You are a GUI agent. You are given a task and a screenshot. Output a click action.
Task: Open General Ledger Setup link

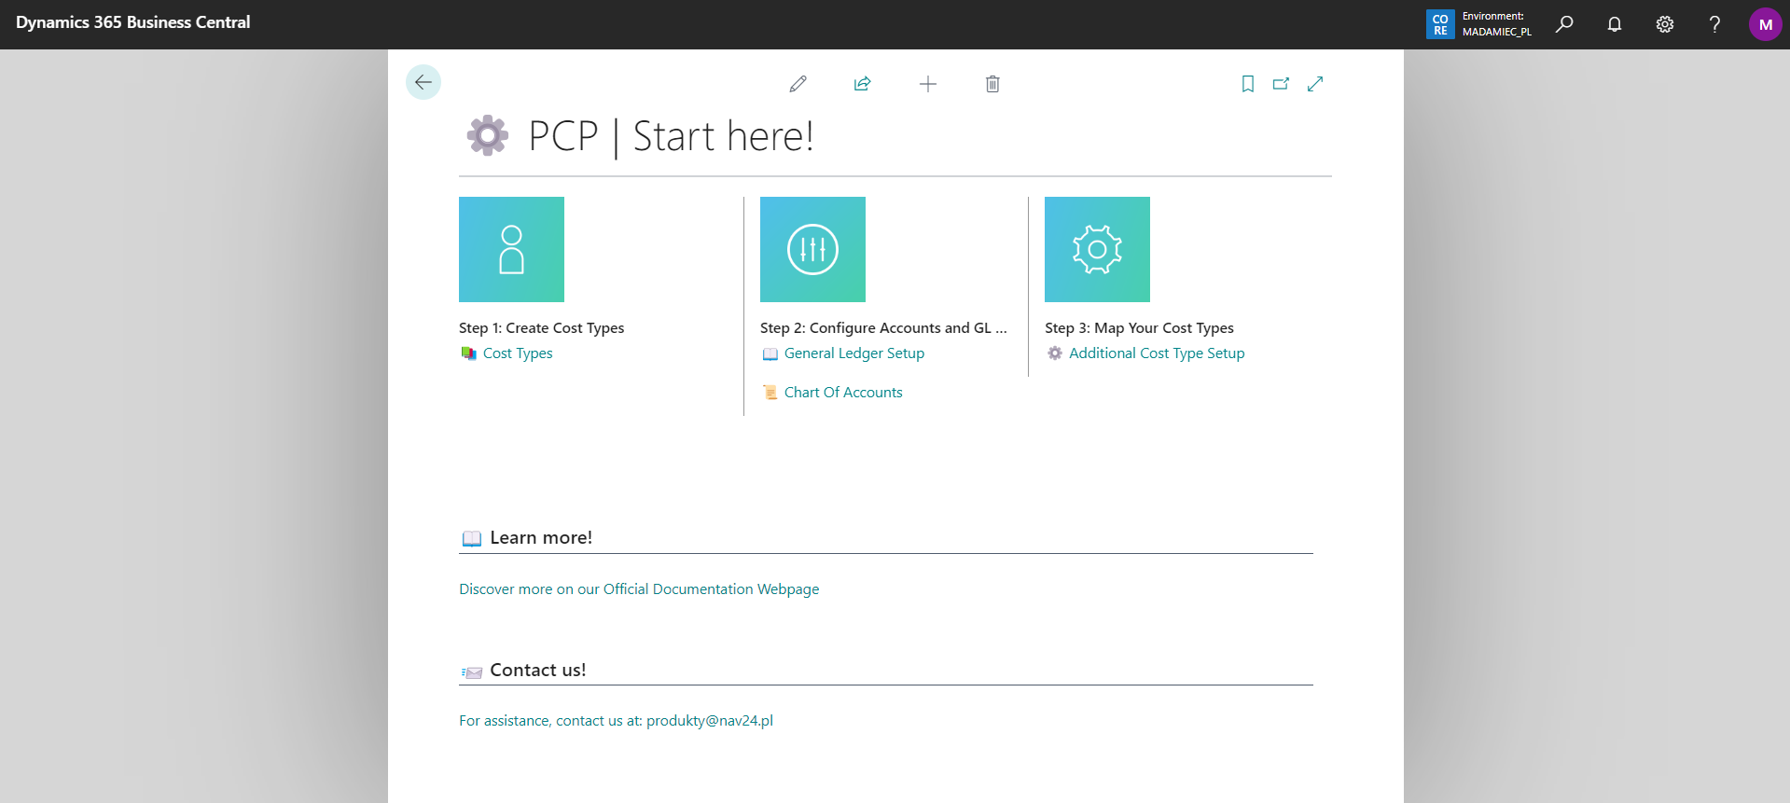(x=853, y=353)
